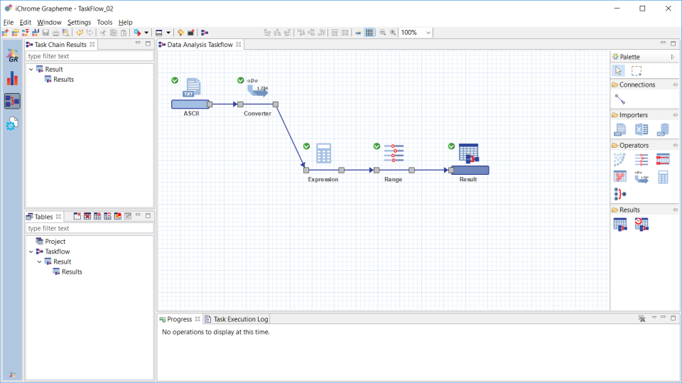Image resolution: width=682 pixels, height=383 pixels.
Task: Select Project in the Tables tree
Action: [x=55, y=242]
